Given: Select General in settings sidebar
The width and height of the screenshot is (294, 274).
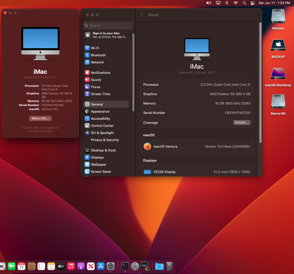Looking at the screenshot, I should tap(106, 104).
